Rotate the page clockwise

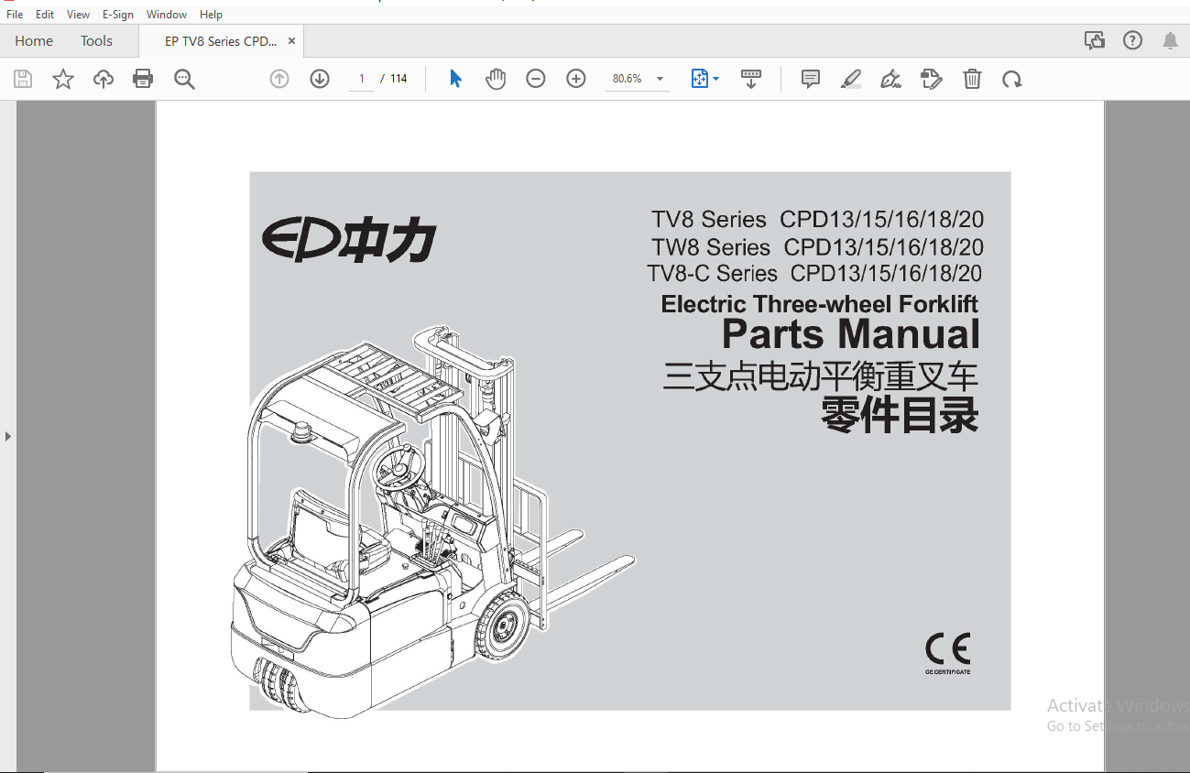tap(1012, 79)
